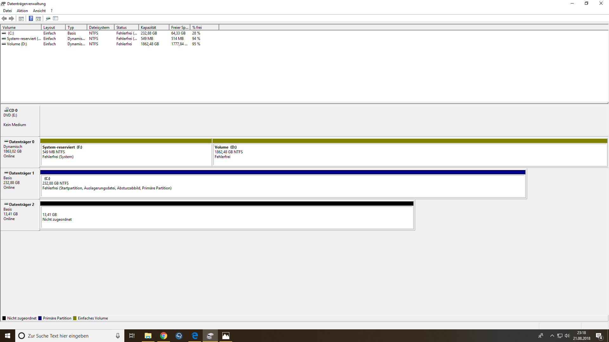Image resolution: width=609 pixels, height=342 pixels.
Task: Open the Ansicht menu
Action: [x=39, y=10]
